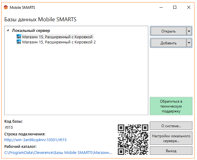Select Магазин 15, Расширенный с Кировкой 2 row
The width and height of the screenshot is (197, 160).
click(59, 42)
